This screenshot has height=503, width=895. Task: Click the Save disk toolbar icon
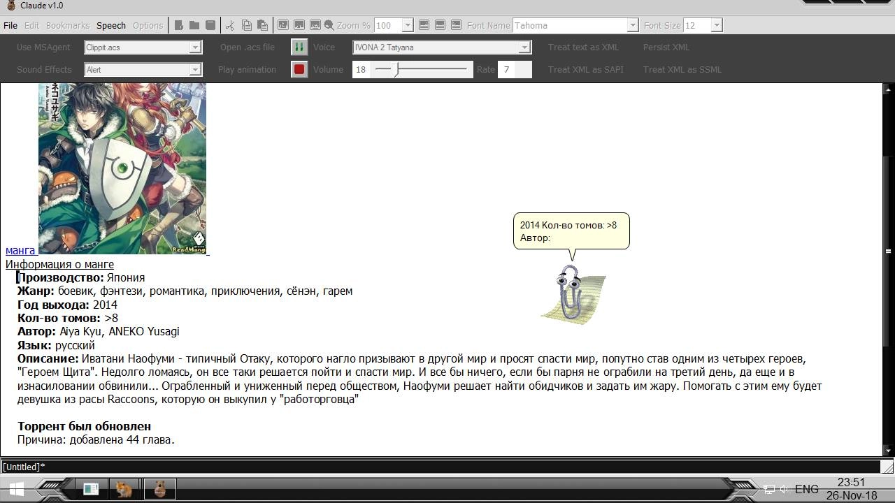[x=210, y=25]
